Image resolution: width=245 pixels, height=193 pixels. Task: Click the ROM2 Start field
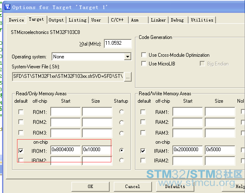pyautogui.click(x=66, y=122)
